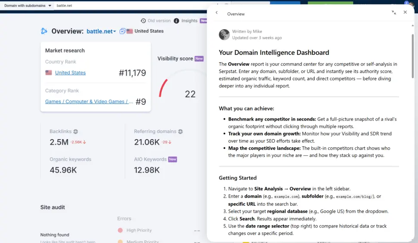This screenshot has height=243, width=418.
Task: Switch to Old version
Action: point(159,21)
